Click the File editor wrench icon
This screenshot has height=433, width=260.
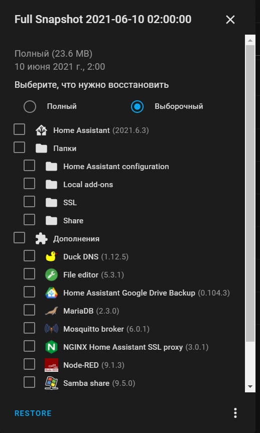click(x=51, y=275)
